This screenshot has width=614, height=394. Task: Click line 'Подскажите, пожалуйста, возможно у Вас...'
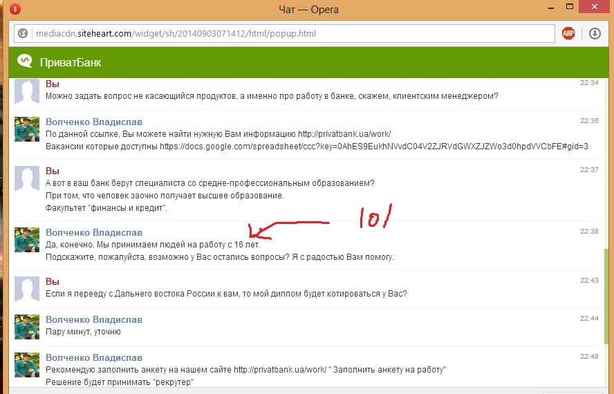220,257
